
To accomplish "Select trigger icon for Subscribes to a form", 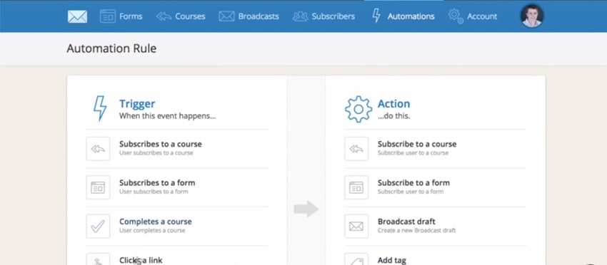I will coord(98,187).
